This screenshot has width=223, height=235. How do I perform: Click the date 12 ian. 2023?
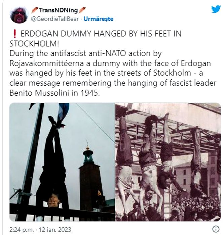pyautogui.click(x=55, y=230)
